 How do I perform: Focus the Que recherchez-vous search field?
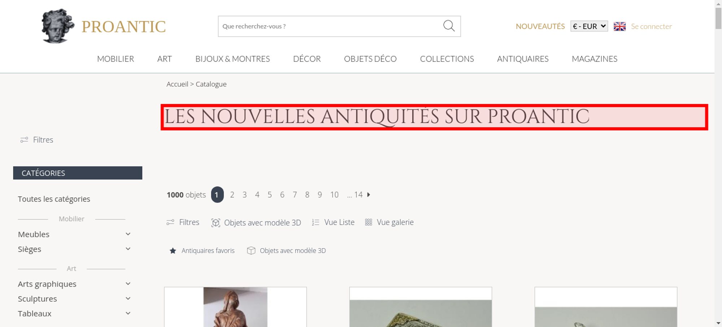(329, 26)
